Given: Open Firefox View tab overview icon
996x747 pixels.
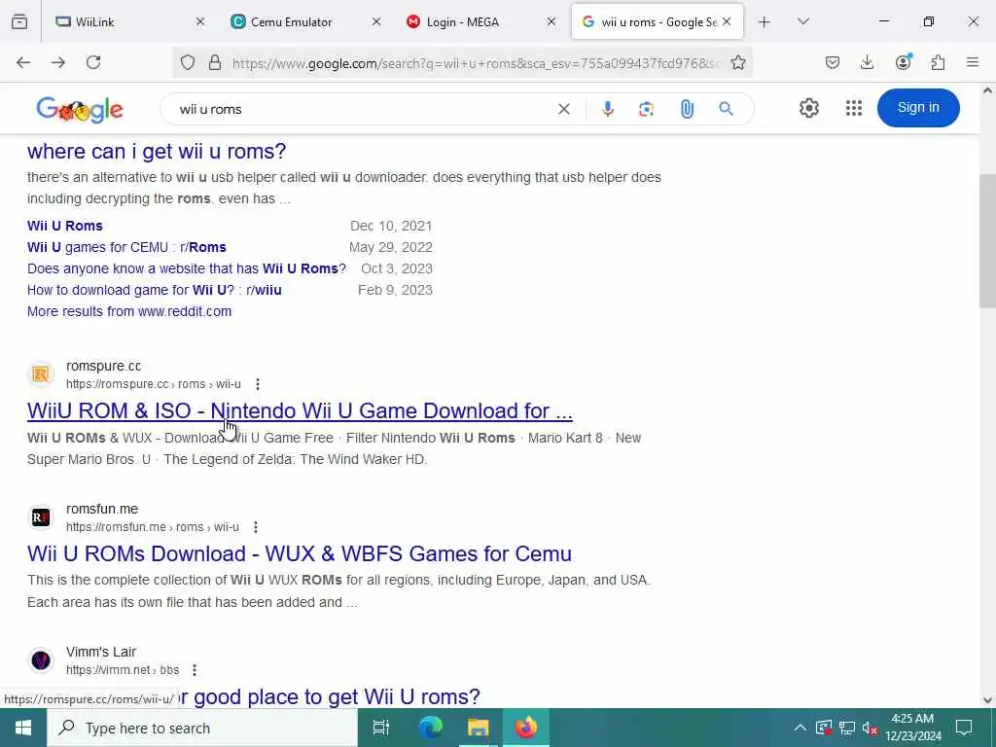Looking at the screenshot, I should (x=19, y=22).
